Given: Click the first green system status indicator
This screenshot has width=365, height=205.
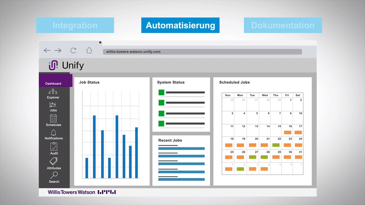Looking at the screenshot, I should [x=161, y=92].
